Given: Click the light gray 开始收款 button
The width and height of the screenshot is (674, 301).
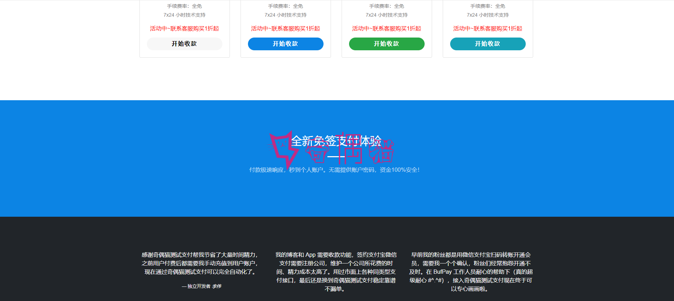Looking at the screenshot, I should point(184,44).
